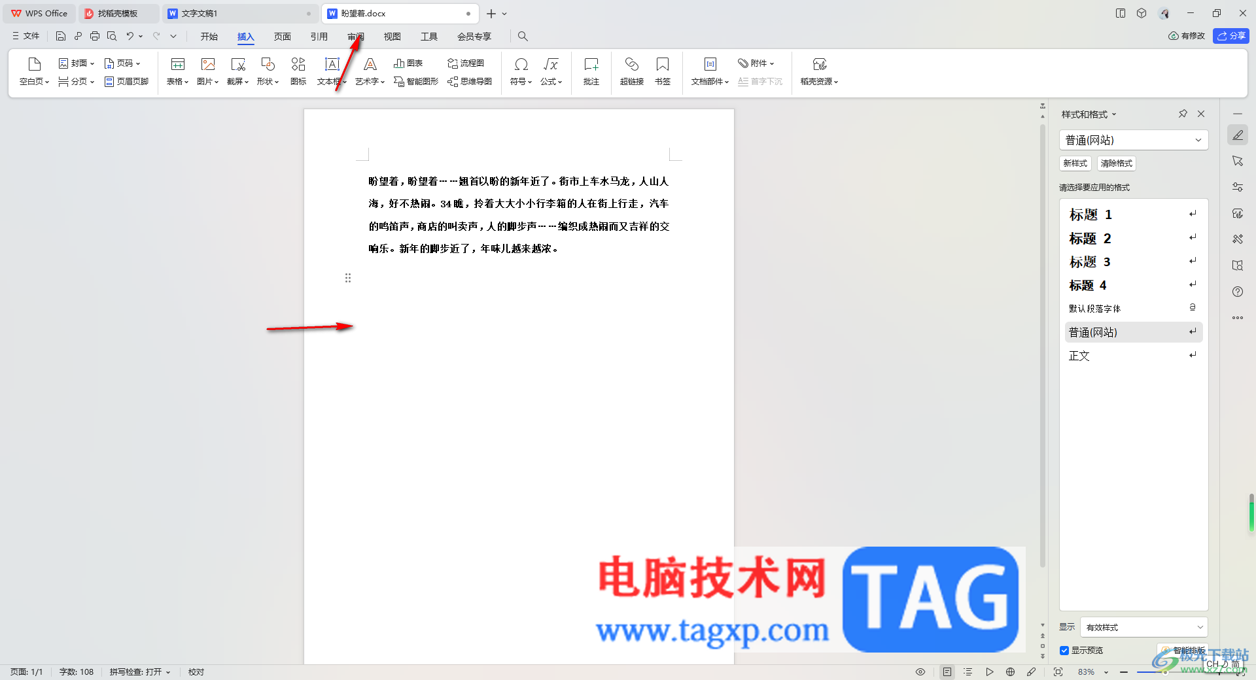The width and height of the screenshot is (1256, 680).
Task: Switch to outline view in status bar
Action: tap(968, 672)
